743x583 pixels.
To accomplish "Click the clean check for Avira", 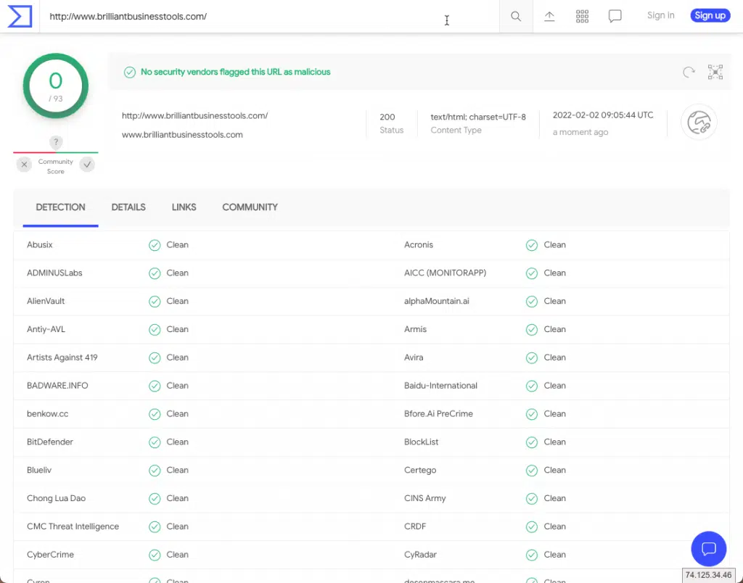I will 532,357.
